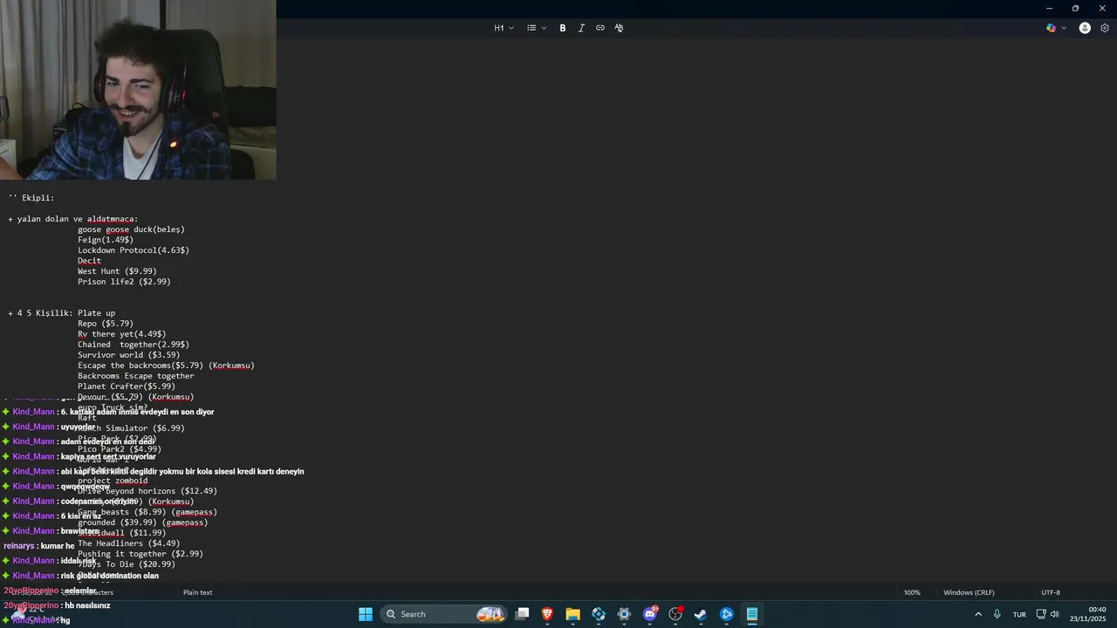Open the network tray icon

[1041, 614]
